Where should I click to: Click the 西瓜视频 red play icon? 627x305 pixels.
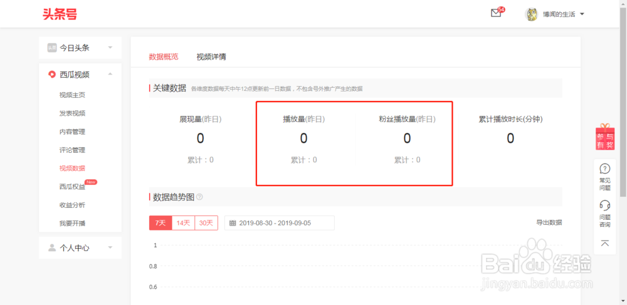tap(51, 75)
